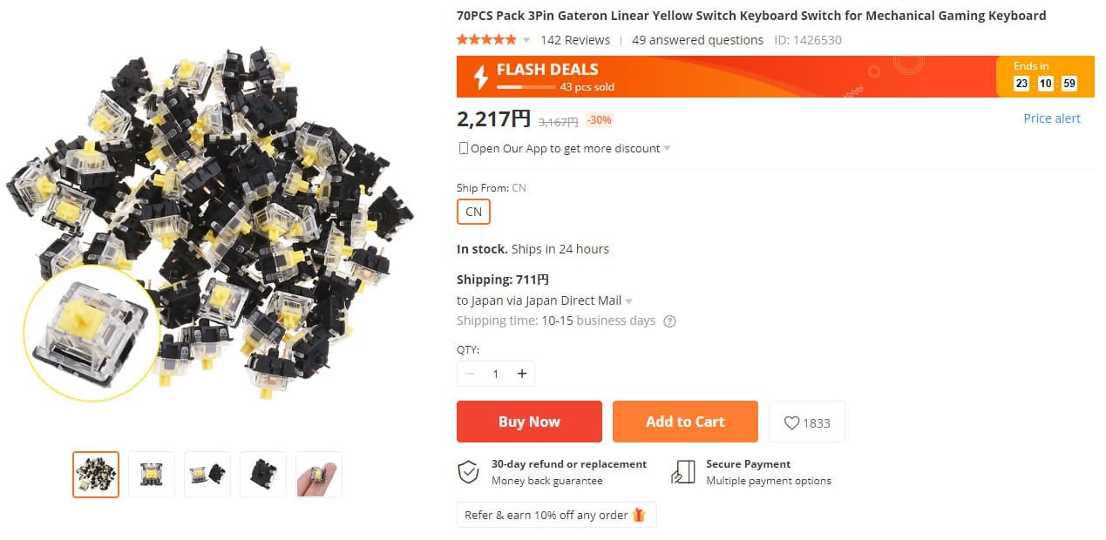Image resolution: width=1106 pixels, height=540 pixels.
Task: Click the money back guarantee shield icon
Action: pos(469,472)
